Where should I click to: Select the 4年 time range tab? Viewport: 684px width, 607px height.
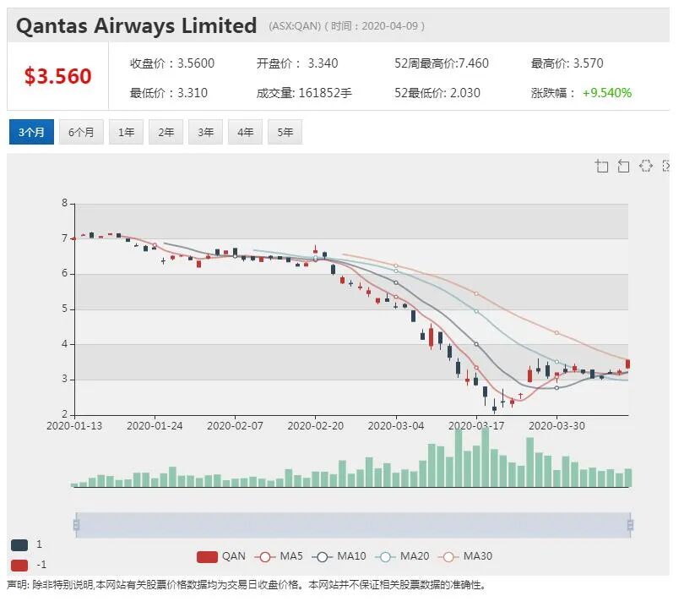coord(245,132)
